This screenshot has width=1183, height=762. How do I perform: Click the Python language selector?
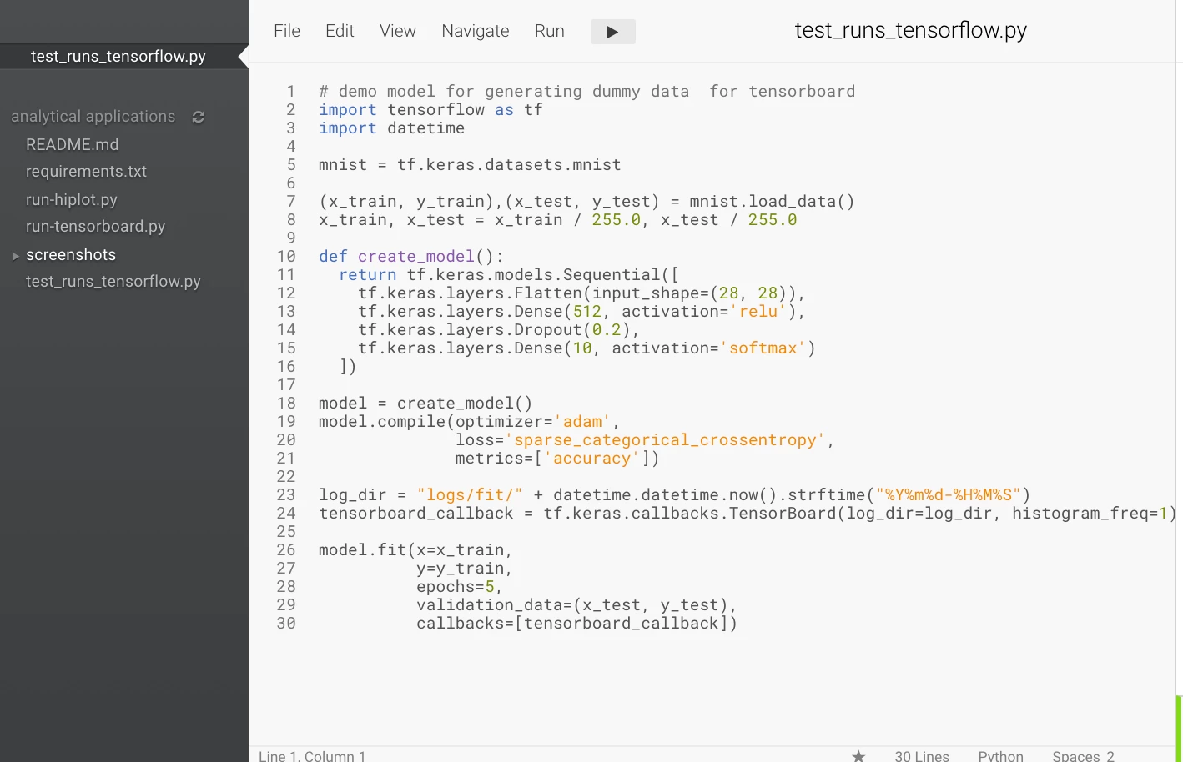[x=1000, y=755]
